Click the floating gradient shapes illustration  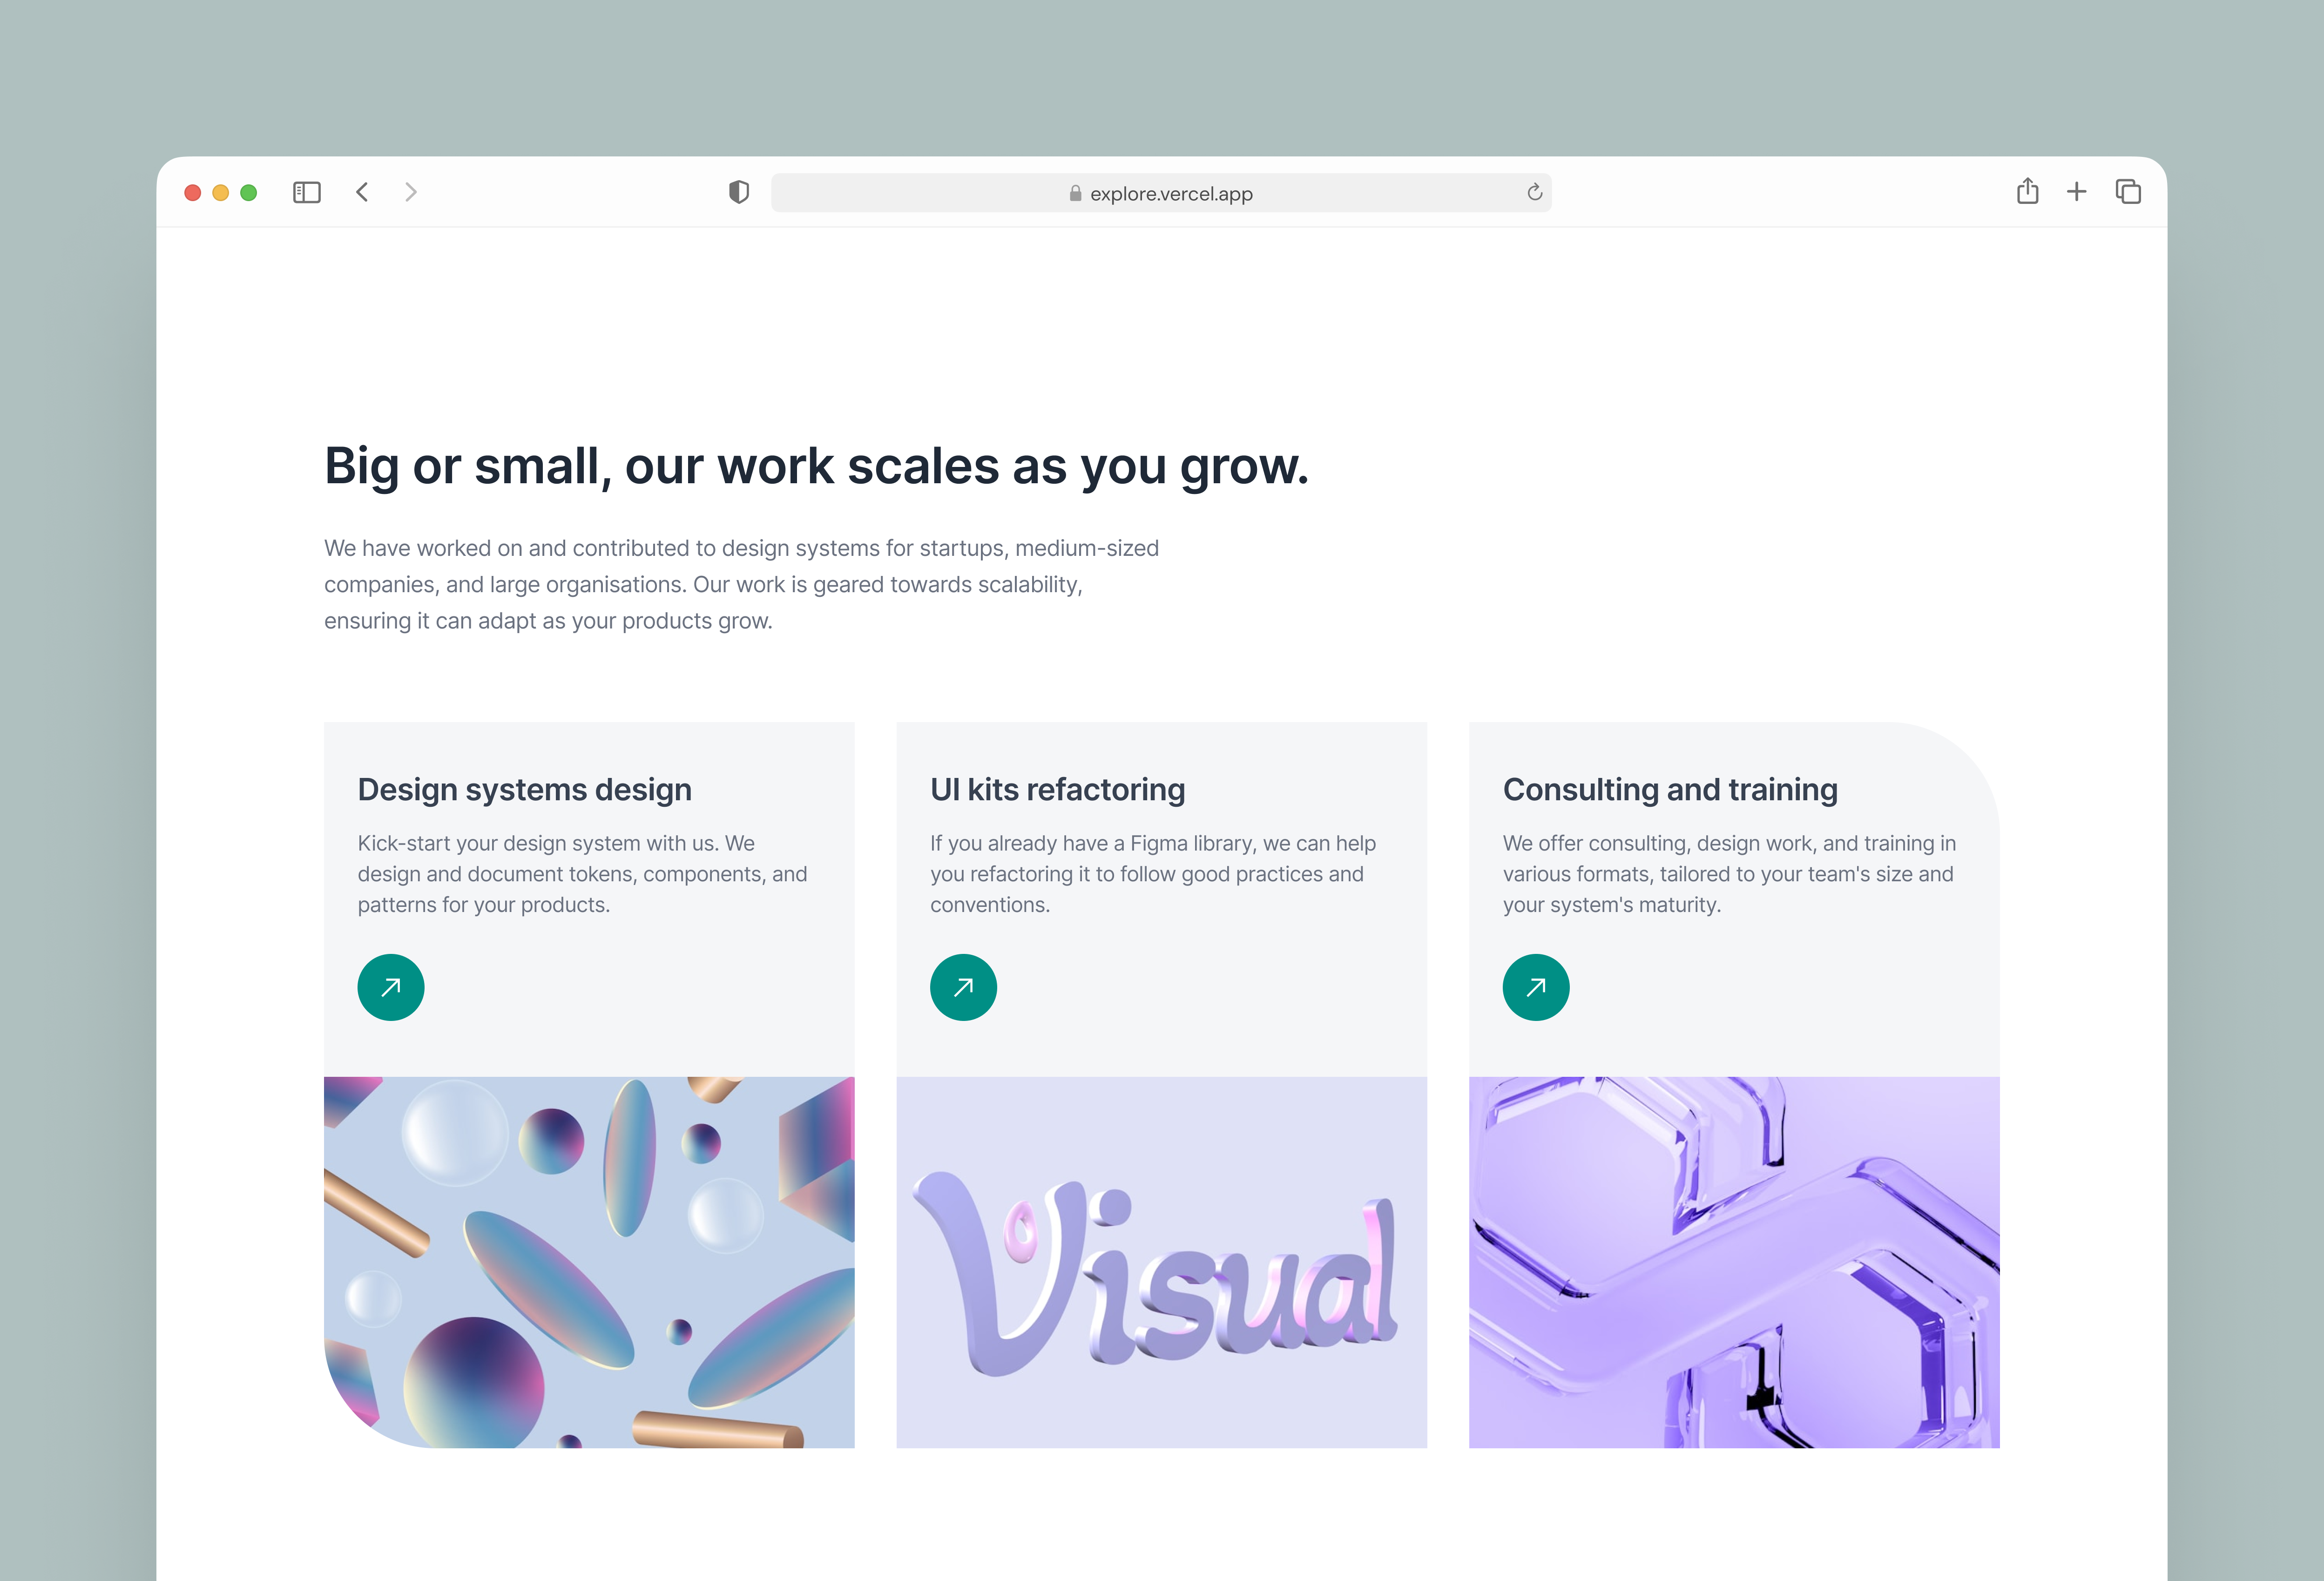[x=588, y=1262]
